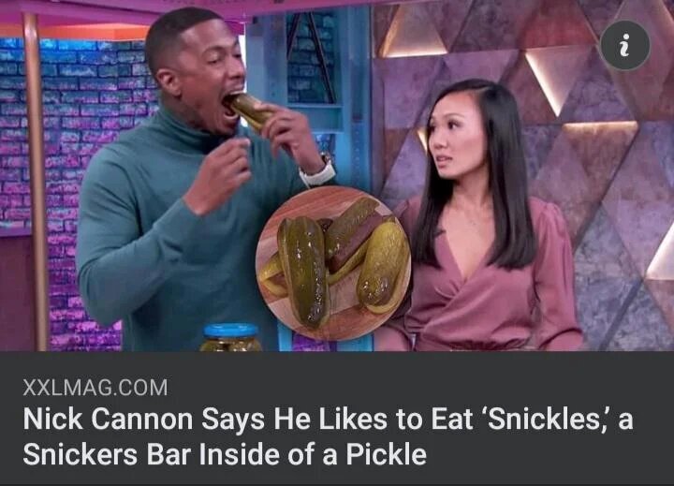Click the info icon on the image
The width and height of the screenshot is (674, 486).
(625, 46)
